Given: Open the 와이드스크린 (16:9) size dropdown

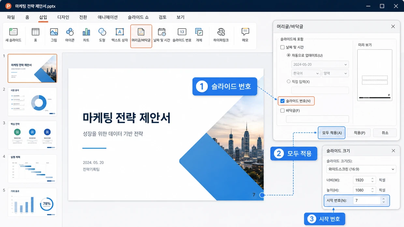Looking at the screenshot, I should click(x=361, y=169).
